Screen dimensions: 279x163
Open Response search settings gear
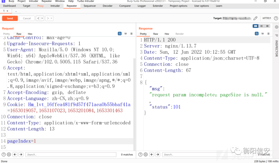pos(146,155)
